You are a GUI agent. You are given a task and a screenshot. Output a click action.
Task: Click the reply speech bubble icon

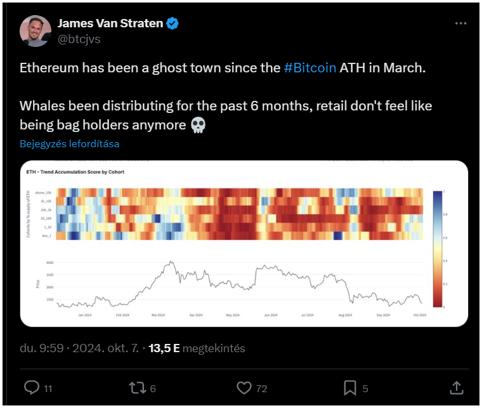click(x=32, y=388)
